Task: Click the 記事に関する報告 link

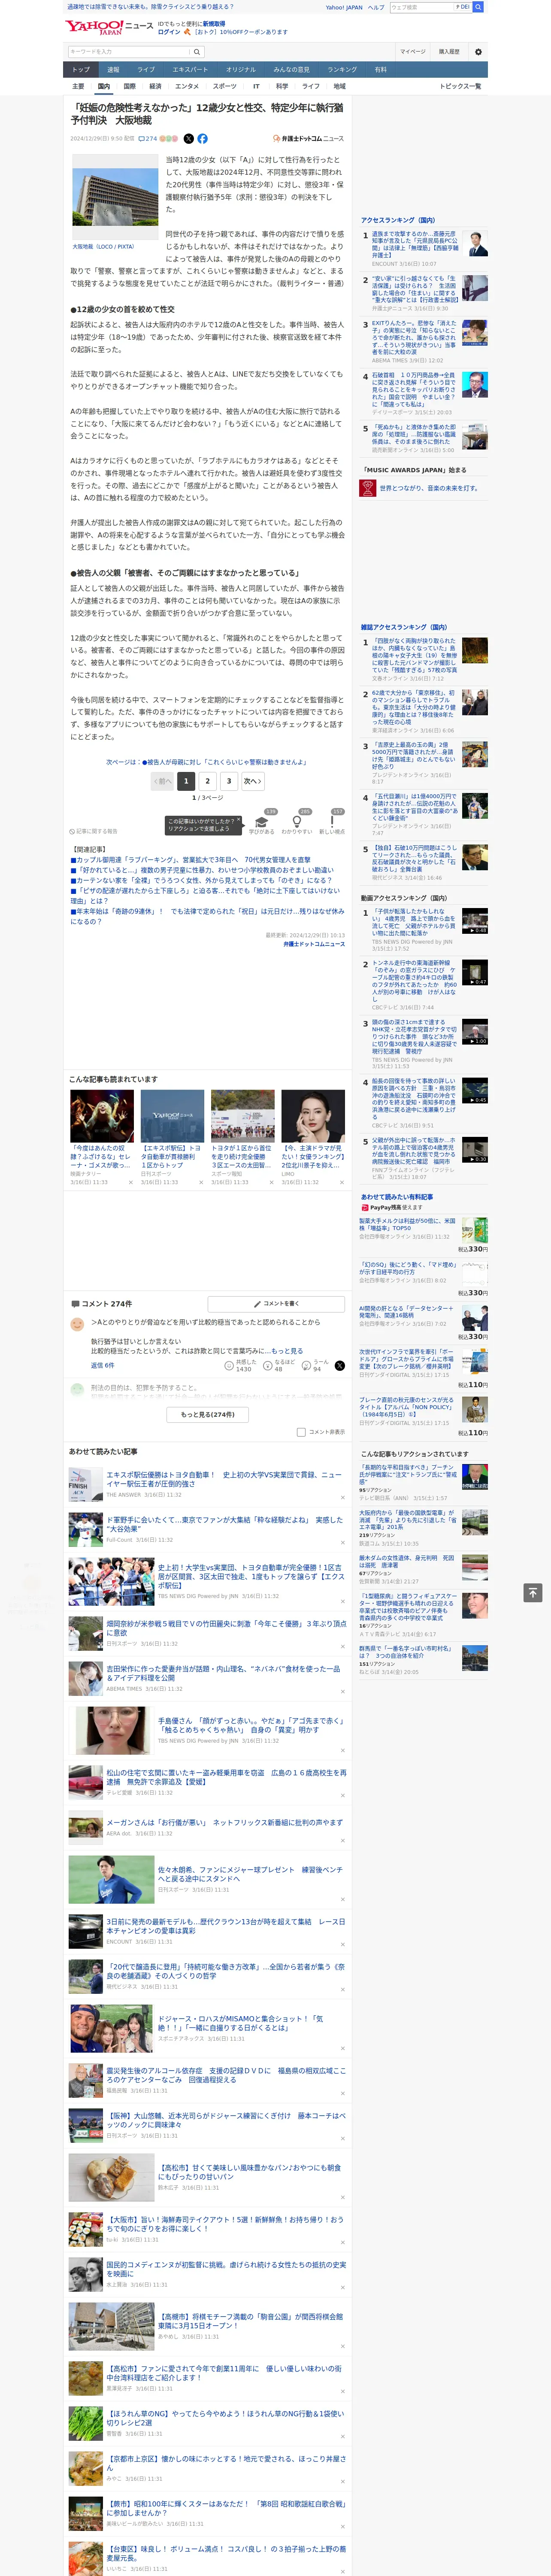Action: coord(93,831)
